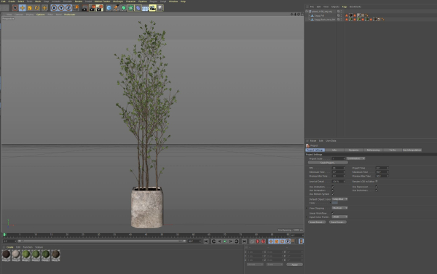This screenshot has height=274, width=437.
Task: Click the Scale Project button
Action: 328,163
